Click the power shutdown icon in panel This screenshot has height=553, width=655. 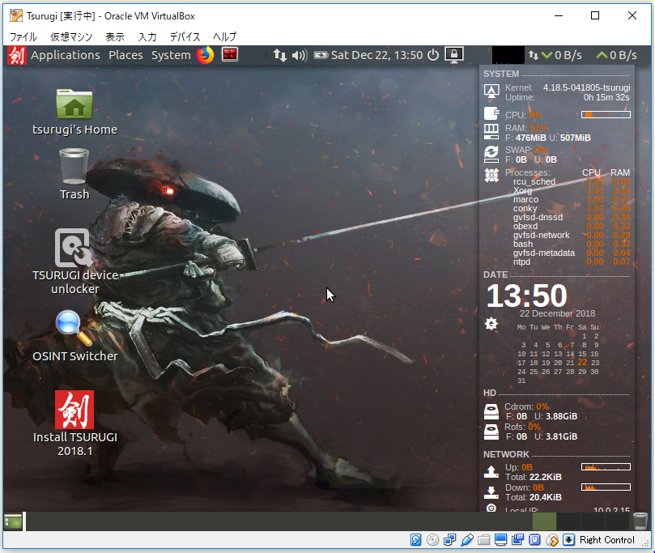tap(433, 55)
